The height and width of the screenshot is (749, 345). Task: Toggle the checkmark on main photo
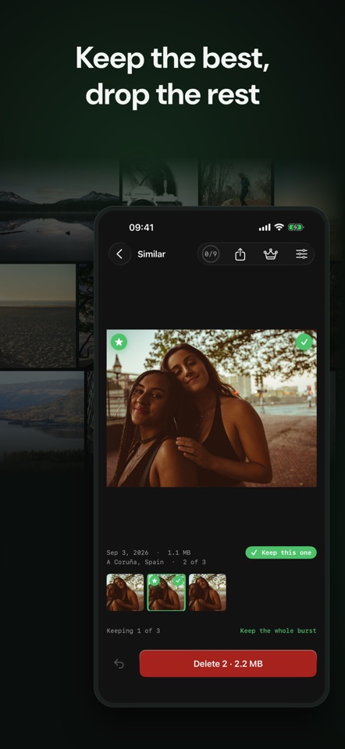click(x=304, y=342)
